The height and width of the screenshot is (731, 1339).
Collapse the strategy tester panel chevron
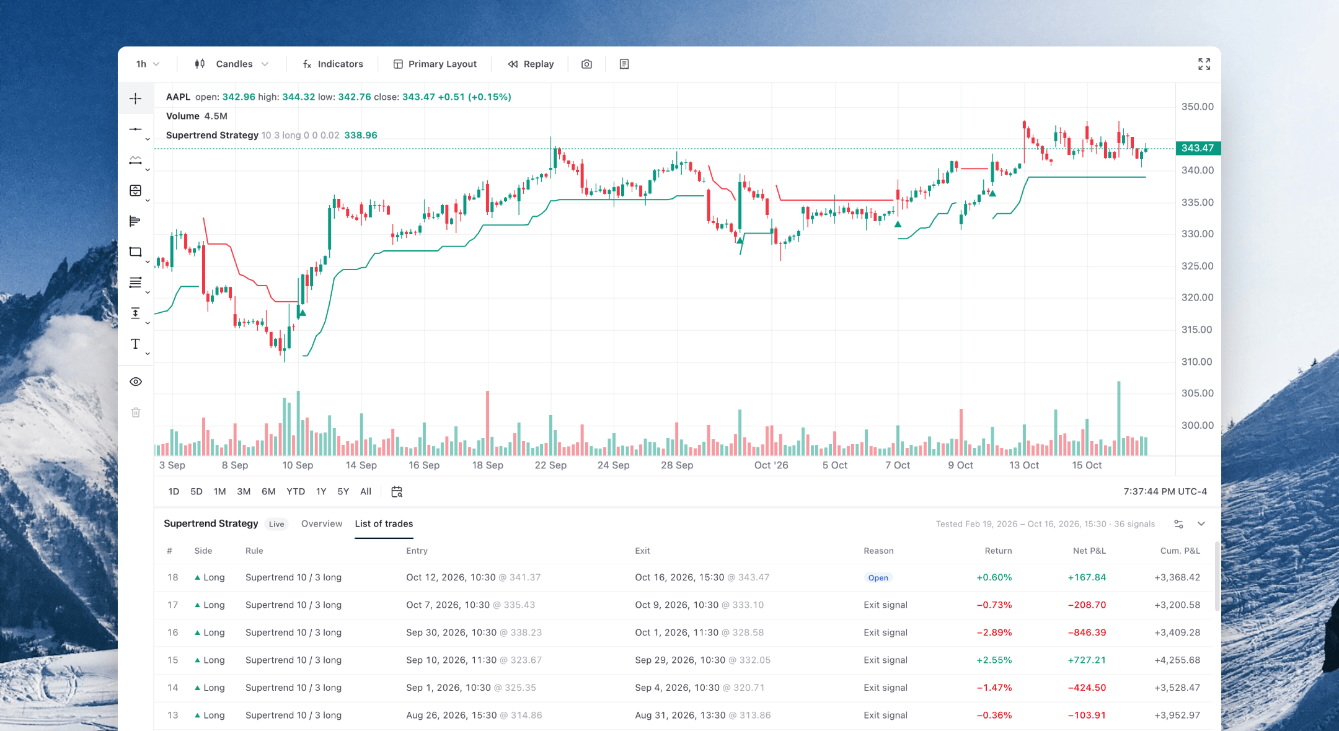pyautogui.click(x=1201, y=524)
